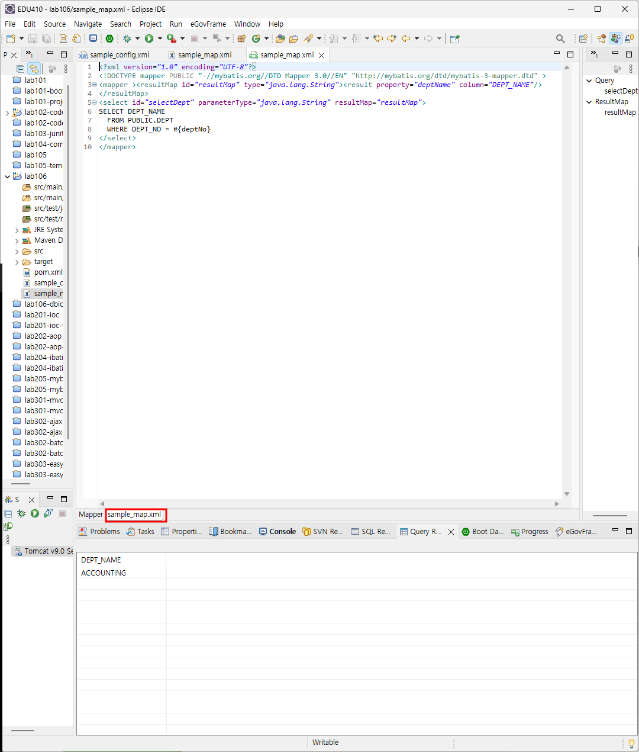This screenshot has width=639, height=752.
Task: Collapse the Query node in outline
Action: (589, 81)
